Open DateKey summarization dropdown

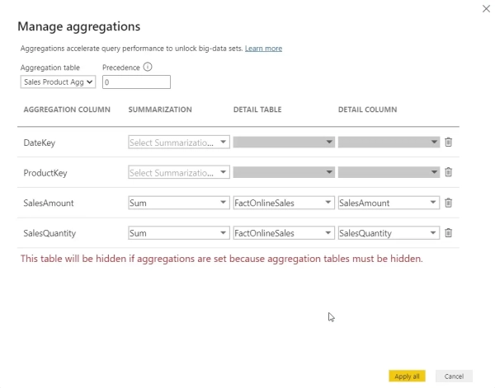pyautogui.click(x=178, y=142)
